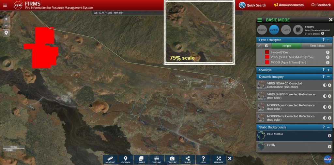Click the Capture camera icon

point(172,159)
